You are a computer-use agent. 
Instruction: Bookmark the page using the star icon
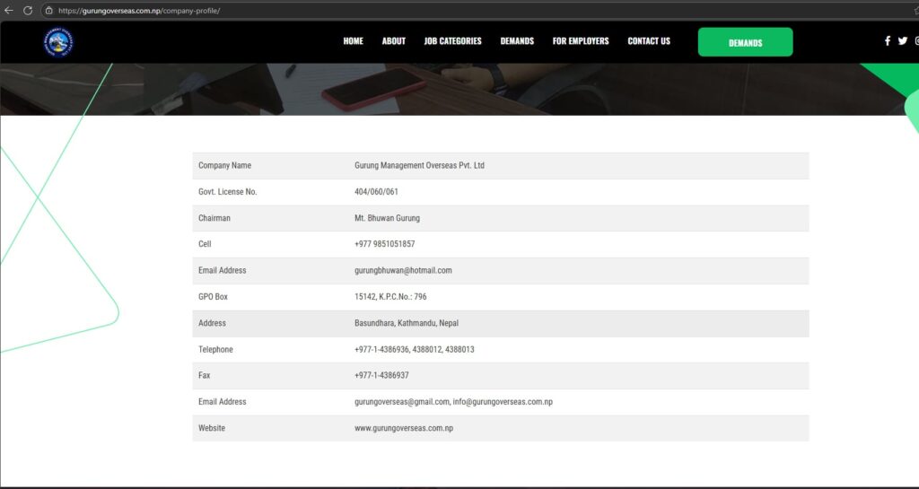coord(915,10)
